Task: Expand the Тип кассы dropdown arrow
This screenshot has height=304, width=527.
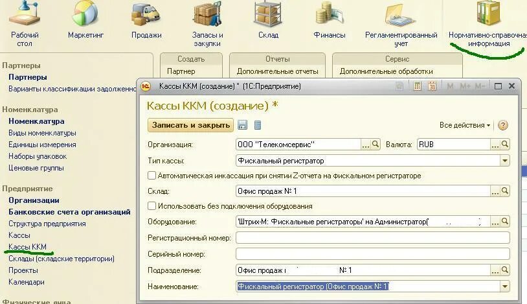Action: click(x=505, y=161)
